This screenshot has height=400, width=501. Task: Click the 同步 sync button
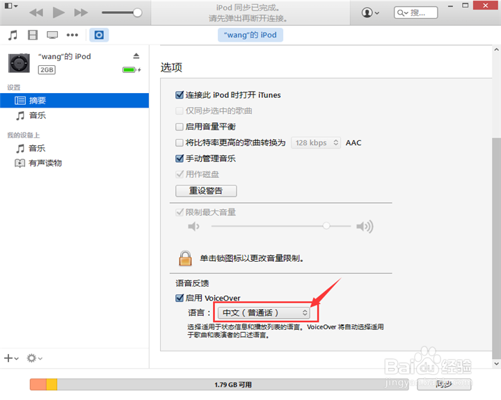tap(444, 384)
